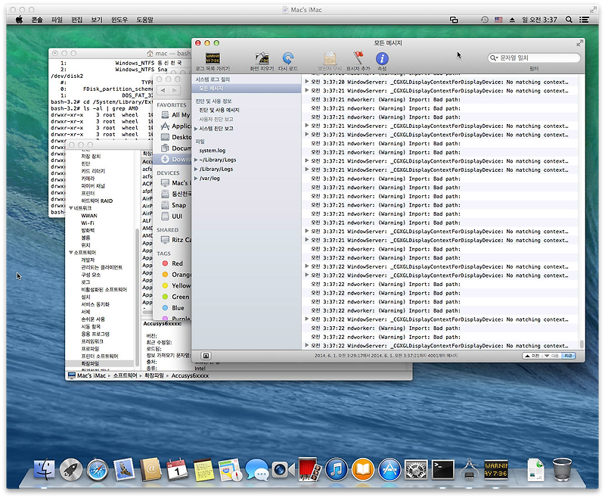Open the 콘솔 application menu
Screen dimensions: 605x498
pos(37,20)
